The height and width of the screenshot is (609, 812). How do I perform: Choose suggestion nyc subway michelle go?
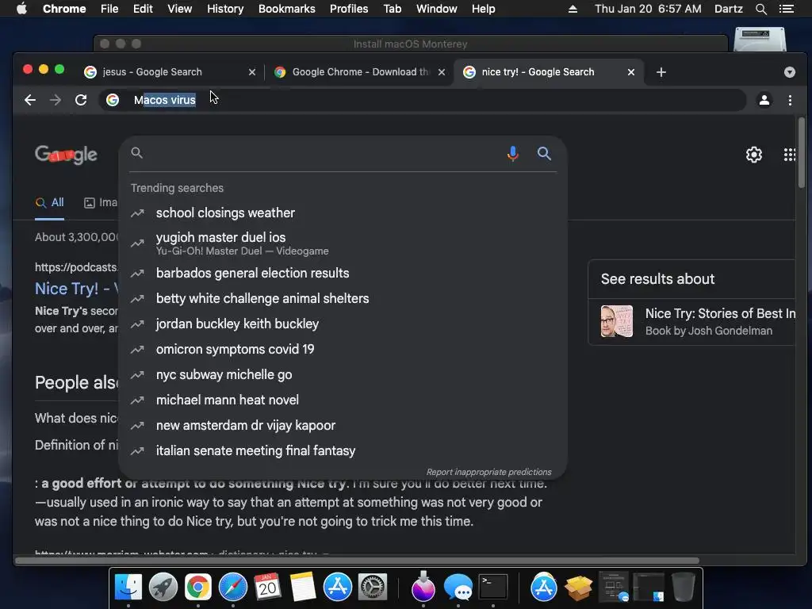343,374
